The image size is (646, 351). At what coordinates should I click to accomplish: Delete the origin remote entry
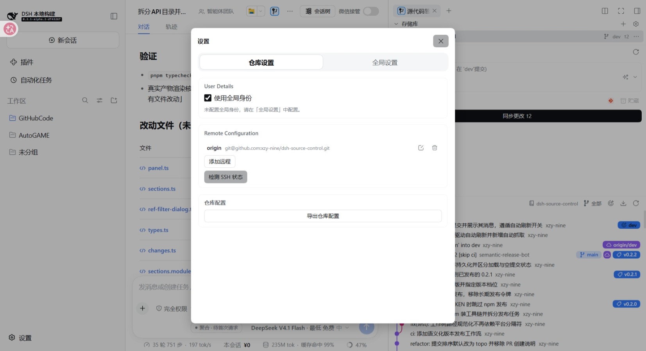click(x=435, y=148)
